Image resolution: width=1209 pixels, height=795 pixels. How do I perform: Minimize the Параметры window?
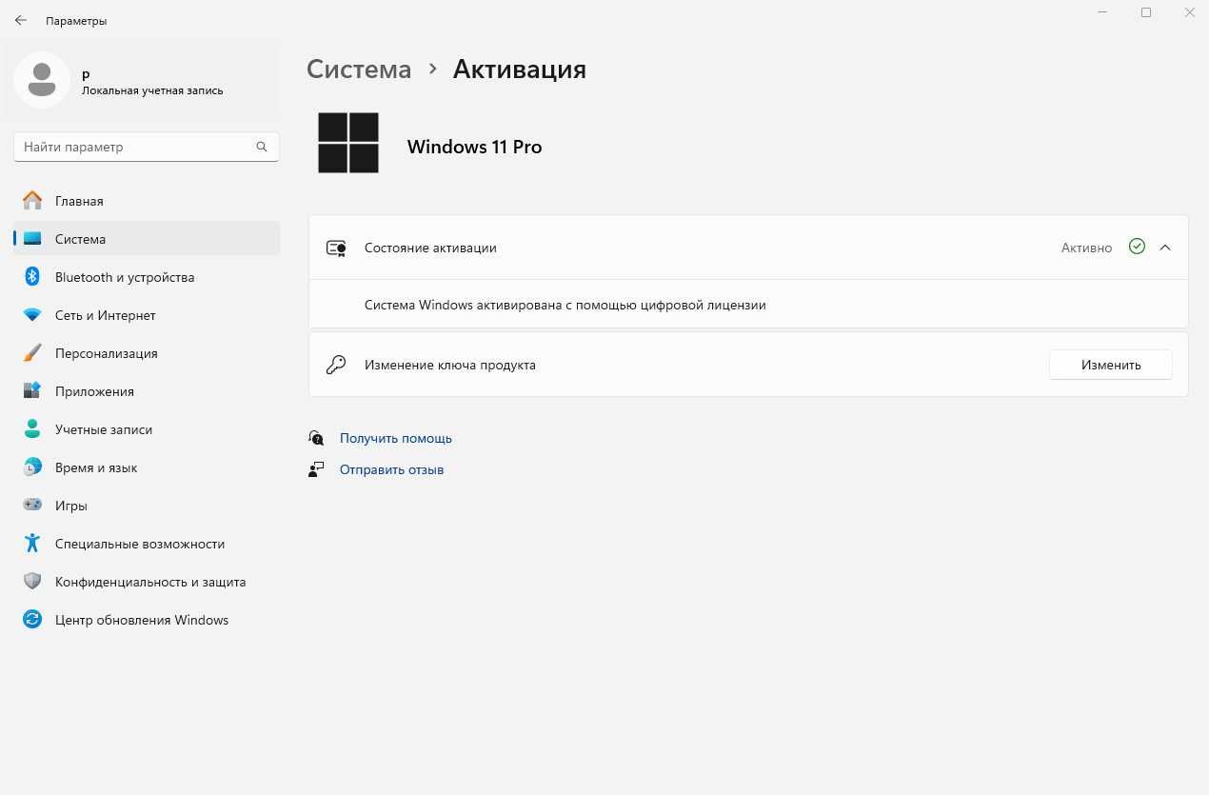(x=1102, y=13)
